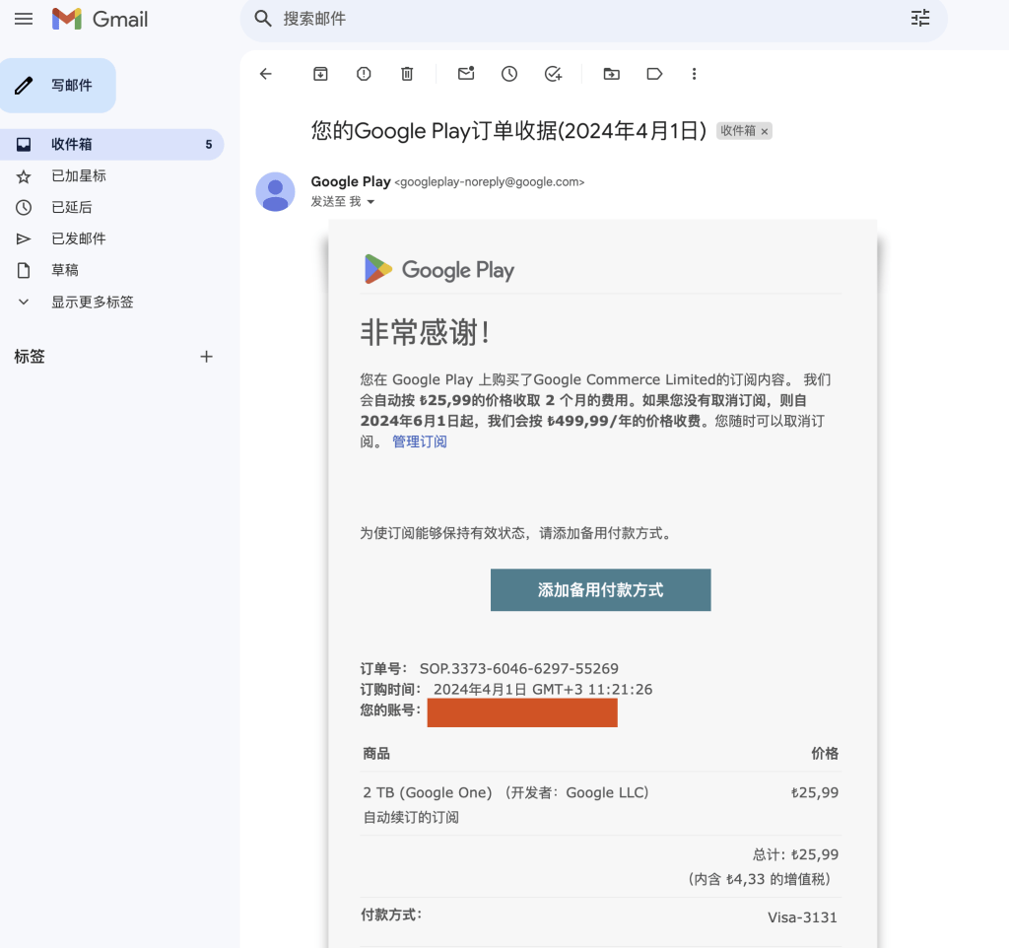Click the sender avatar icon

pos(276,192)
